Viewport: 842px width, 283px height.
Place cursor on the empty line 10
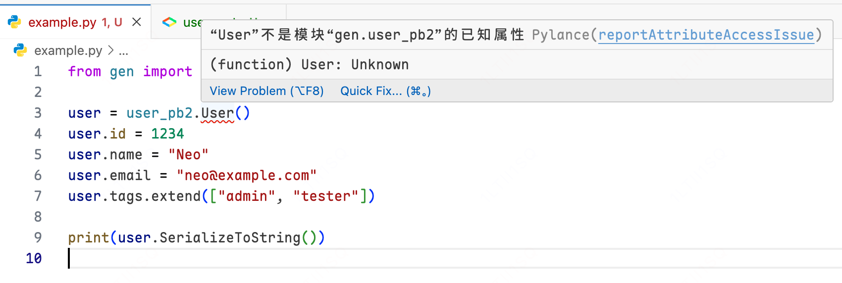point(198,258)
